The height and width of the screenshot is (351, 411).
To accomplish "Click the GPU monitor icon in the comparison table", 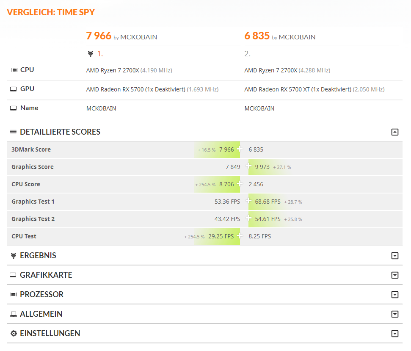I will [x=14, y=89].
